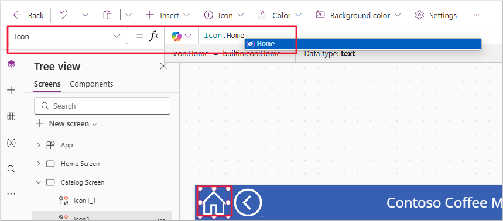Image resolution: width=503 pixels, height=221 pixels.
Task: Open the Data table icon in sidebar
Action: [x=11, y=117]
